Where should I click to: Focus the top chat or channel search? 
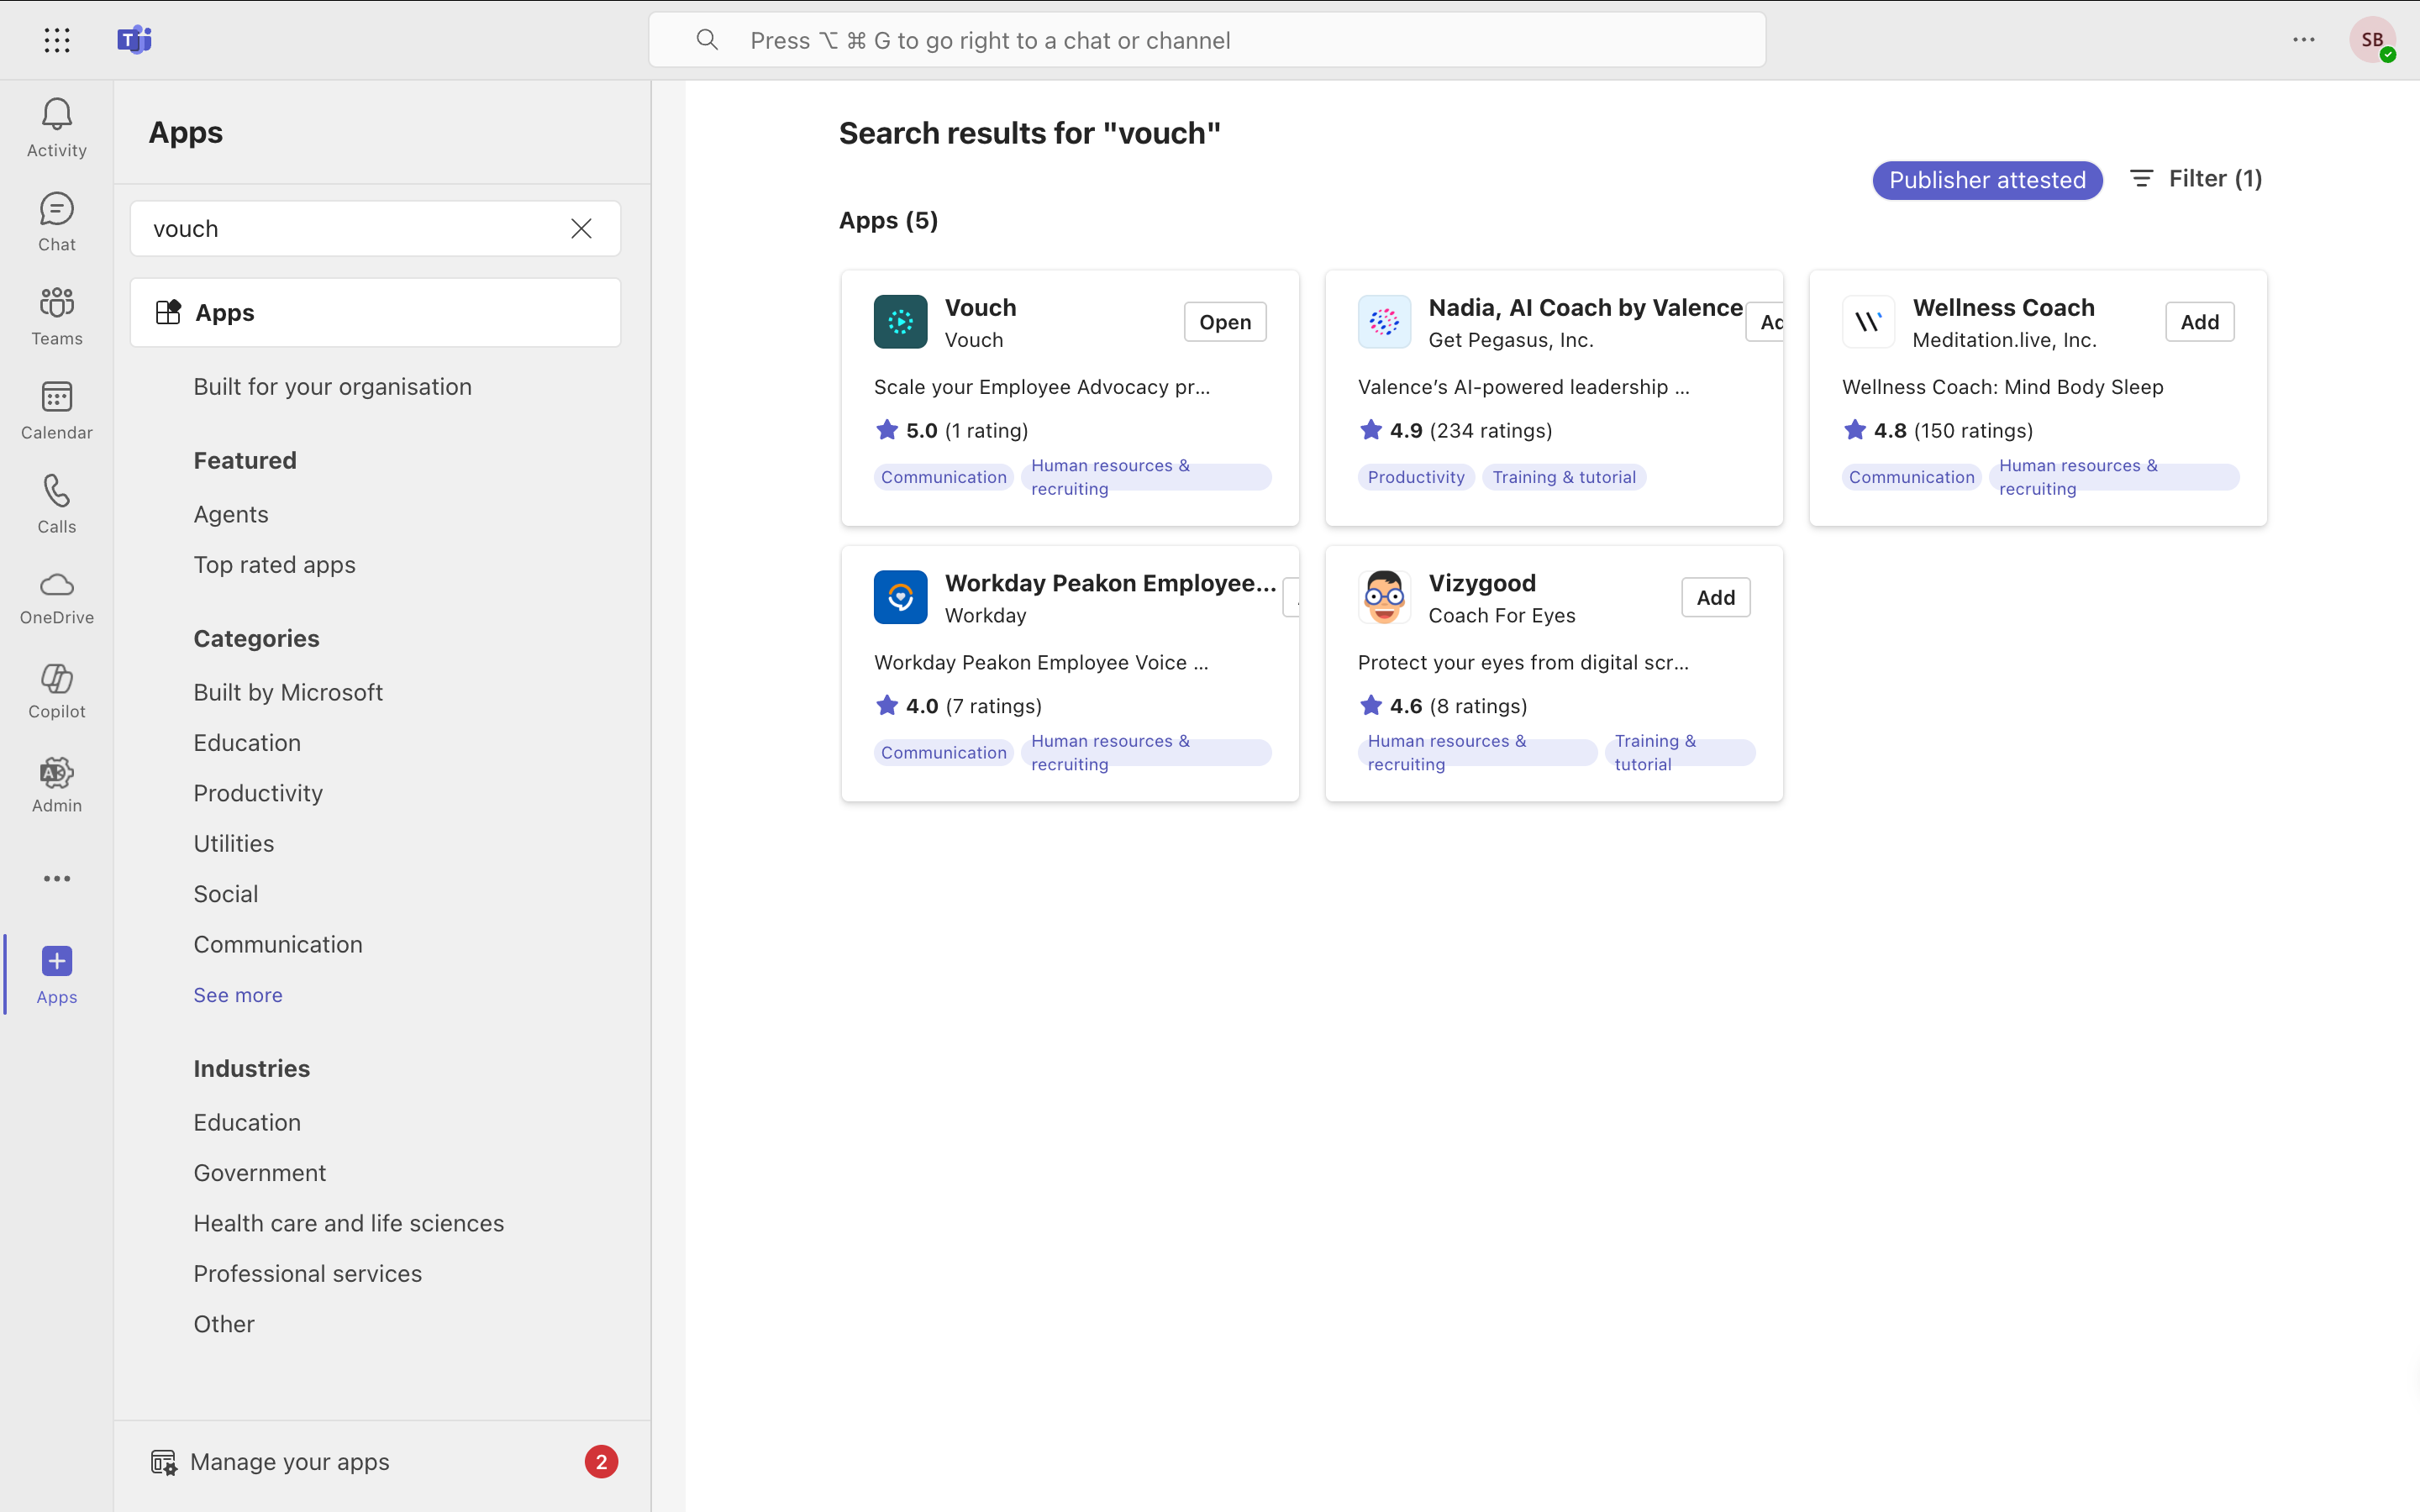click(x=1207, y=40)
